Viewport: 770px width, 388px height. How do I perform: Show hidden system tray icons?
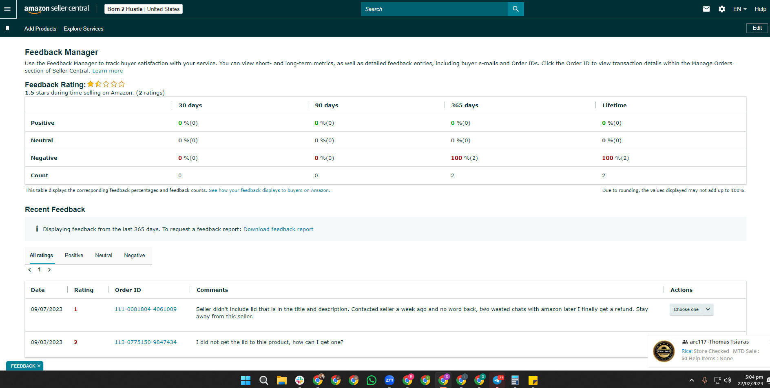692,380
